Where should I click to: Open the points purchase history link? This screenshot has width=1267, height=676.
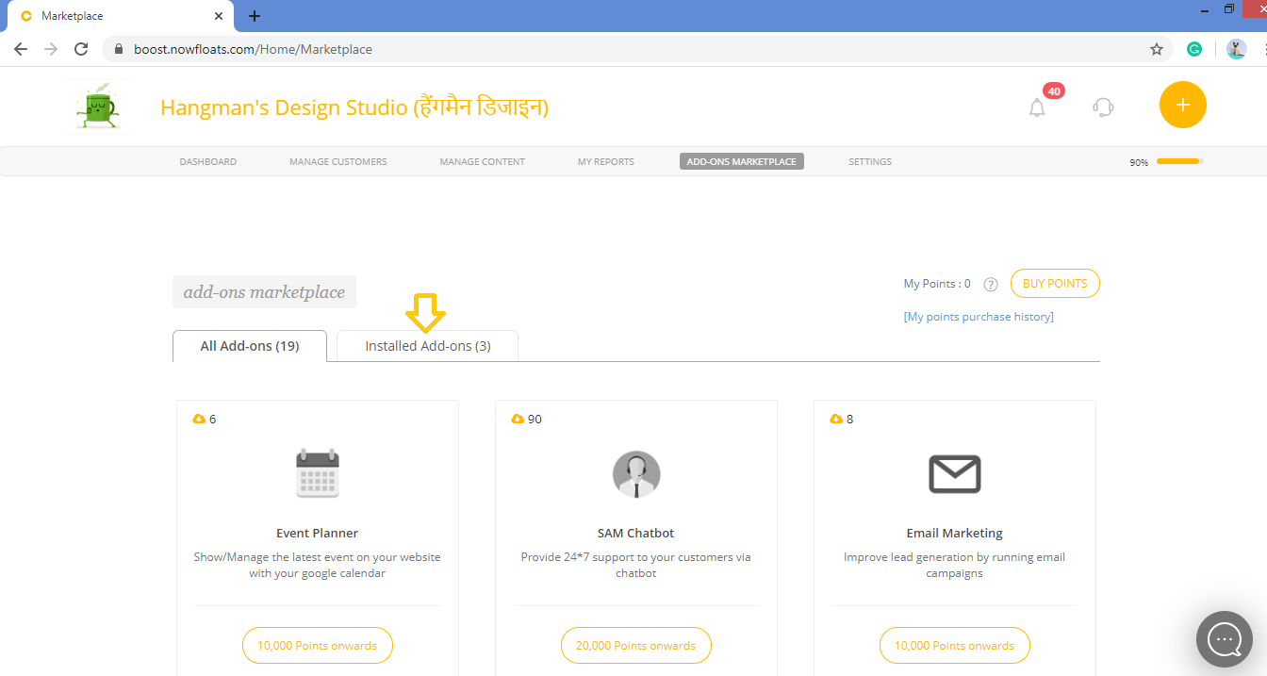click(979, 316)
